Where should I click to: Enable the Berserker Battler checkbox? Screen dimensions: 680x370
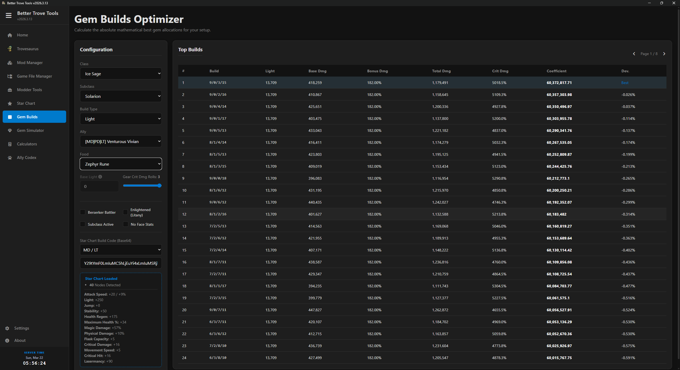83,212
